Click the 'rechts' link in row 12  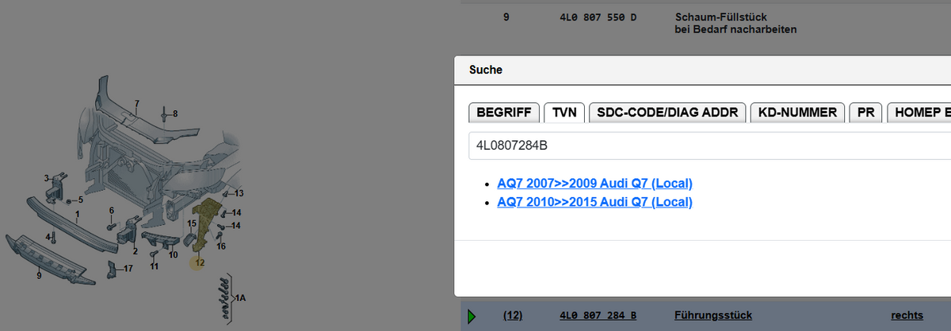click(x=907, y=315)
